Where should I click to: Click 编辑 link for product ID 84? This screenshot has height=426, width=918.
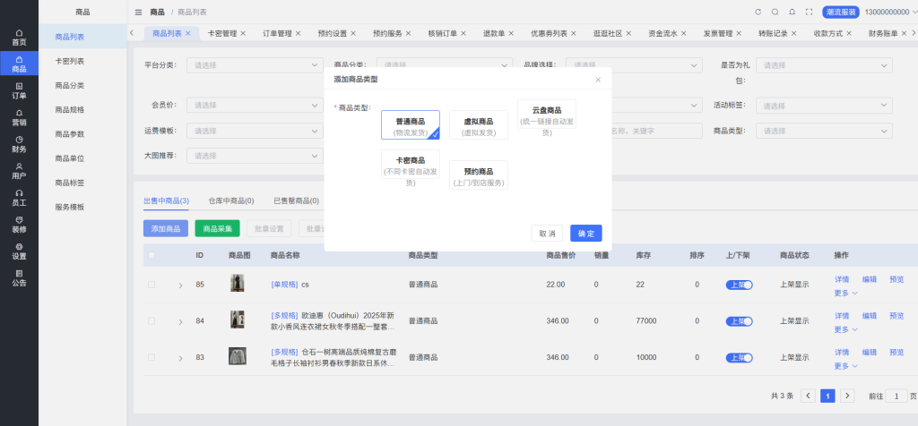[x=870, y=316]
